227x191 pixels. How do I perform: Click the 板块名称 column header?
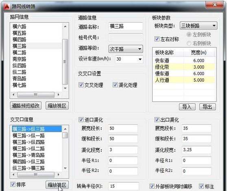coord(168,52)
